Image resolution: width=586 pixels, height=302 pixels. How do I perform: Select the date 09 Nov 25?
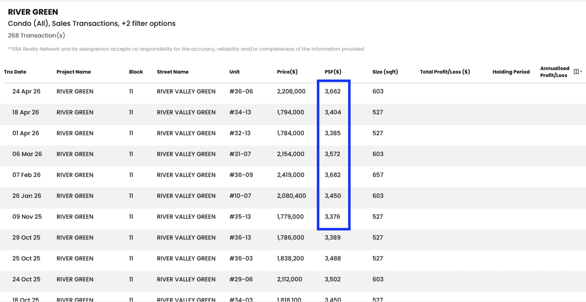[27, 216]
